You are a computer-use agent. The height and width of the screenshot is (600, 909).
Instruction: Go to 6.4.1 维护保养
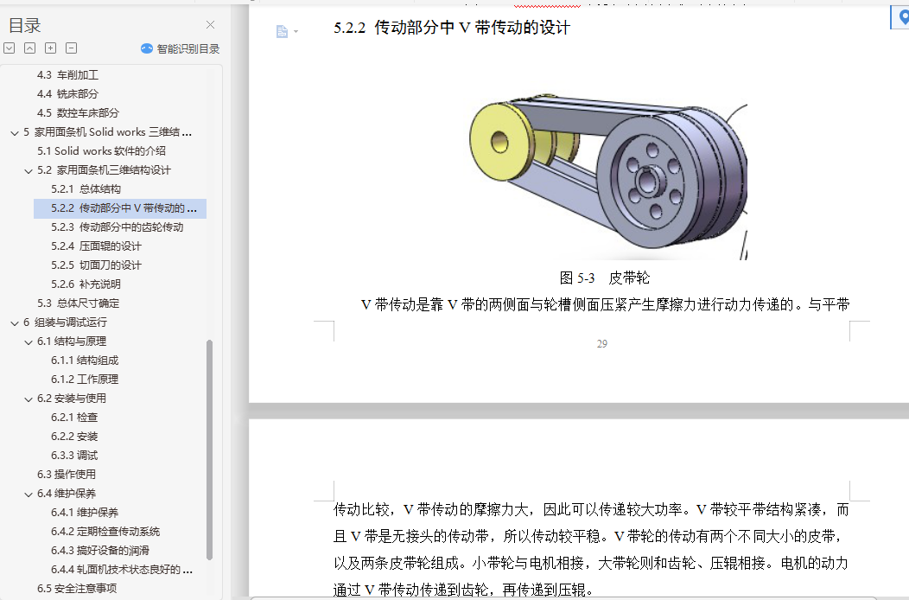tap(85, 513)
